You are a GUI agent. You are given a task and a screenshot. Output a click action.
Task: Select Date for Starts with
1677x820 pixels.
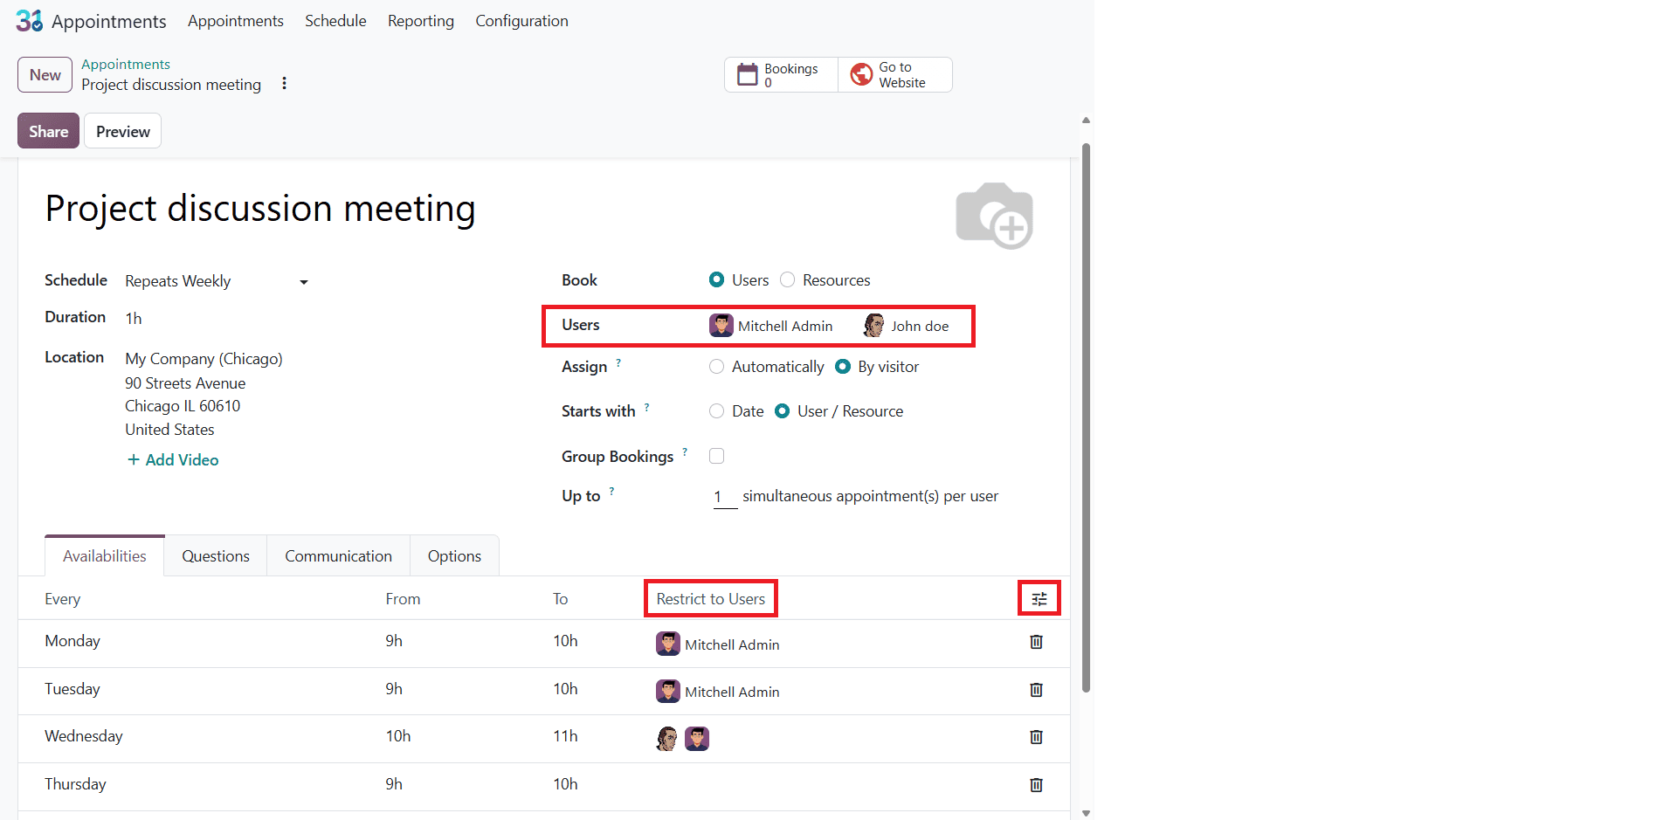(x=716, y=411)
